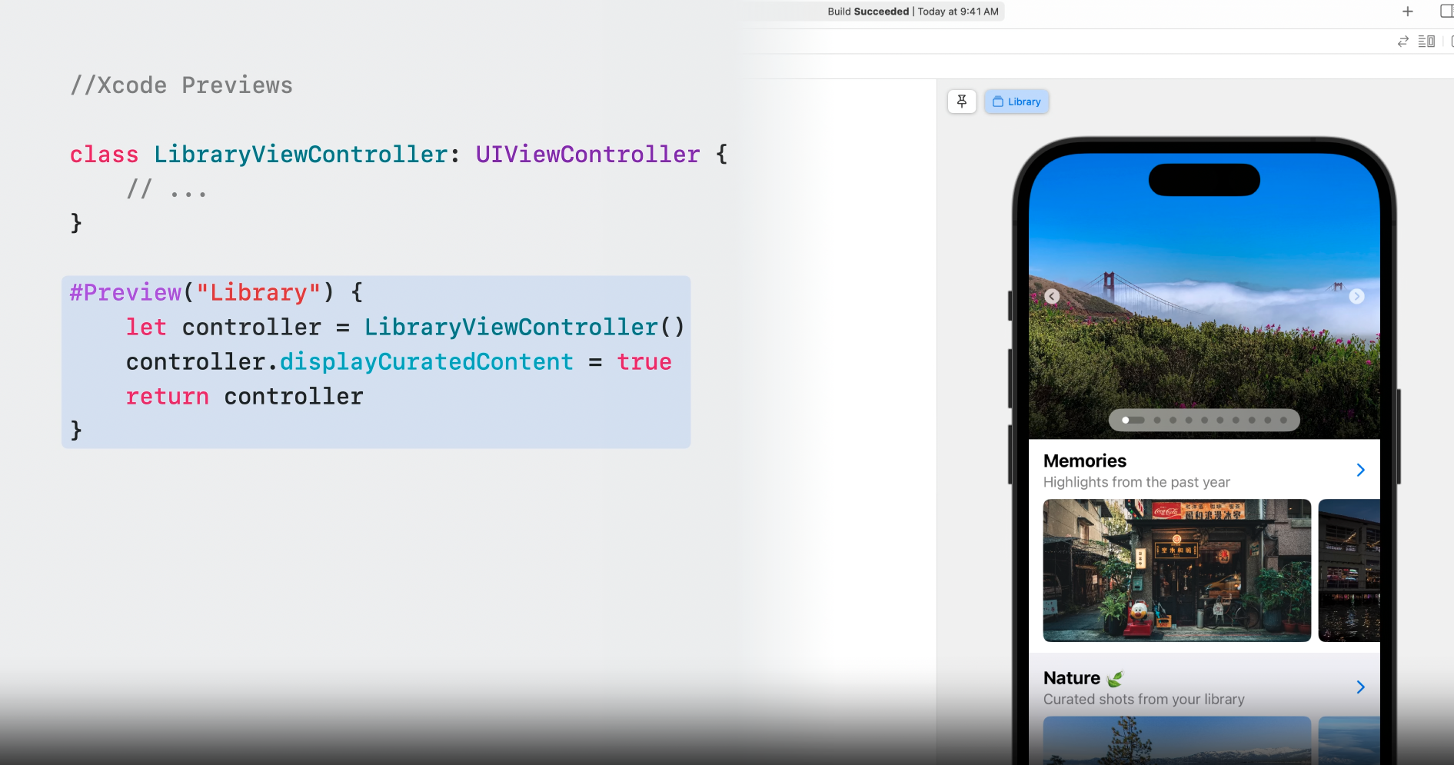Click UIViewController superclass name

pyautogui.click(x=587, y=155)
